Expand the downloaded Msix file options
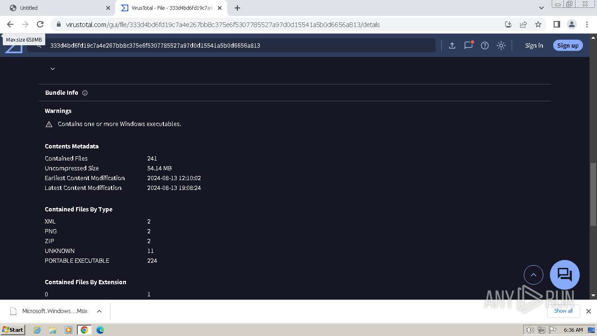This screenshot has height=336, width=597. tap(99, 311)
